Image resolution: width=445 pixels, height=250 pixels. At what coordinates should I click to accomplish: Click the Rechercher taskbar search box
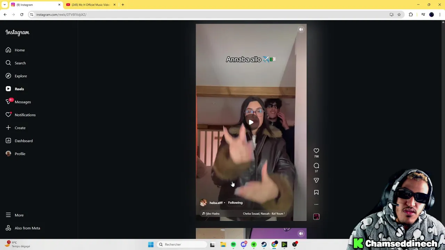(182, 244)
